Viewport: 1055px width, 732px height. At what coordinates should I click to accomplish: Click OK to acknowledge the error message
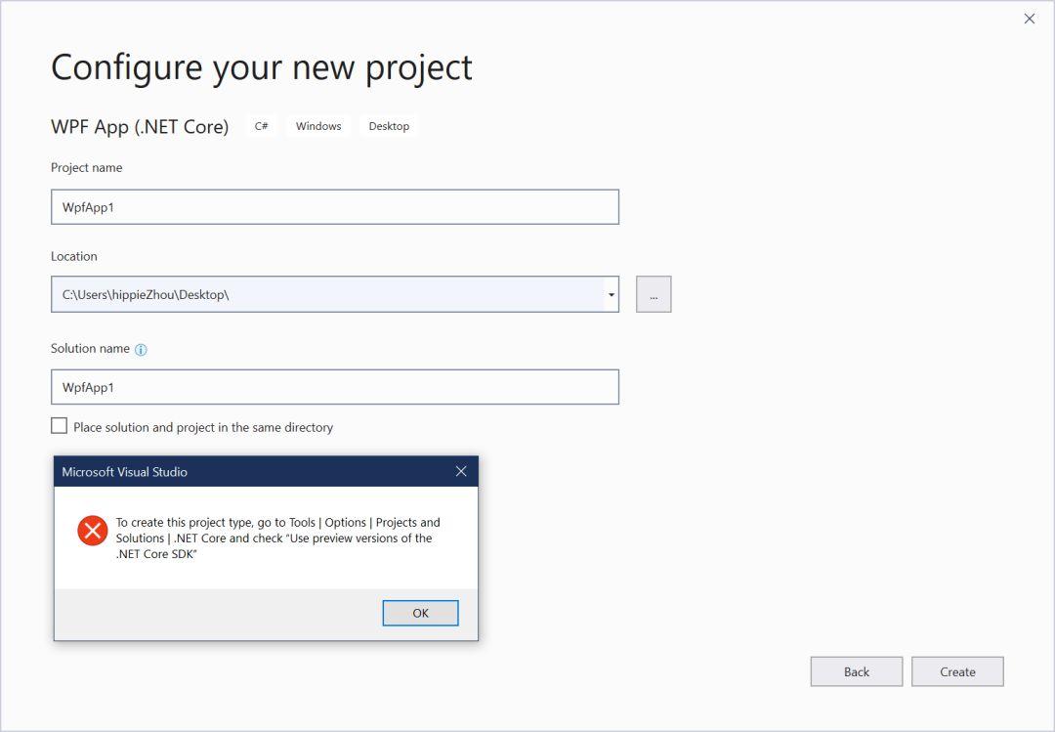(x=420, y=613)
